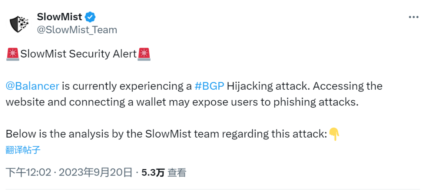Click the 下午12:02 post time
The width and height of the screenshot is (421, 190).
click(x=28, y=172)
